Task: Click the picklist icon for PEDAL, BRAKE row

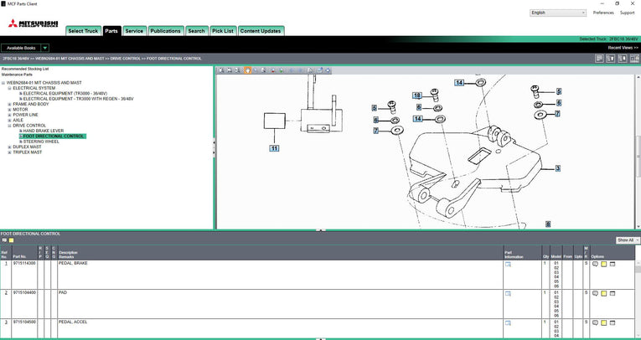Action: [613, 264]
